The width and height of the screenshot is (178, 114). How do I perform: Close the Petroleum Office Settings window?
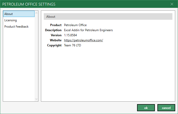pyautogui.click(x=172, y=4)
